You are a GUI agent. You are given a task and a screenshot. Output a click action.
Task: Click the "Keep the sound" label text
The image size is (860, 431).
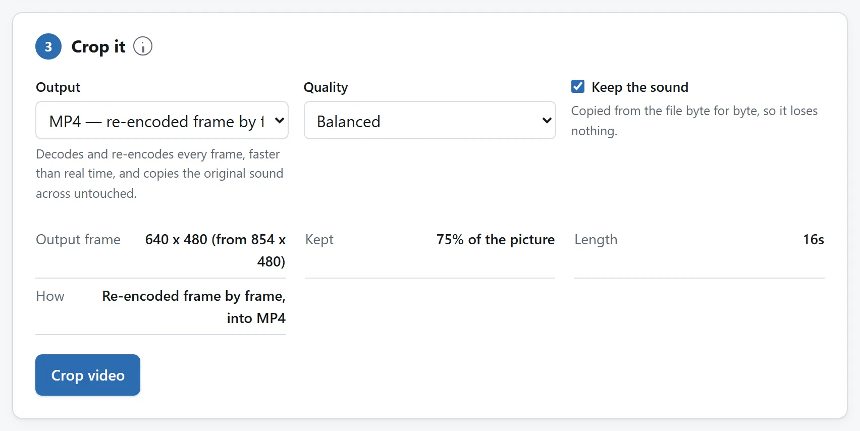640,87
